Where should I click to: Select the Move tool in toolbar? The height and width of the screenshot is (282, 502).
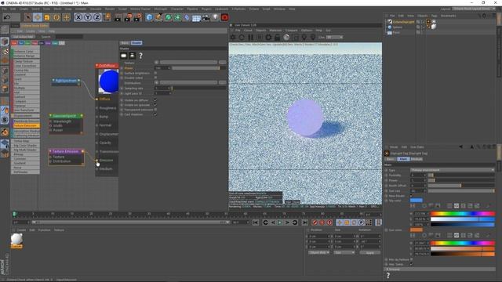[38, 17]
